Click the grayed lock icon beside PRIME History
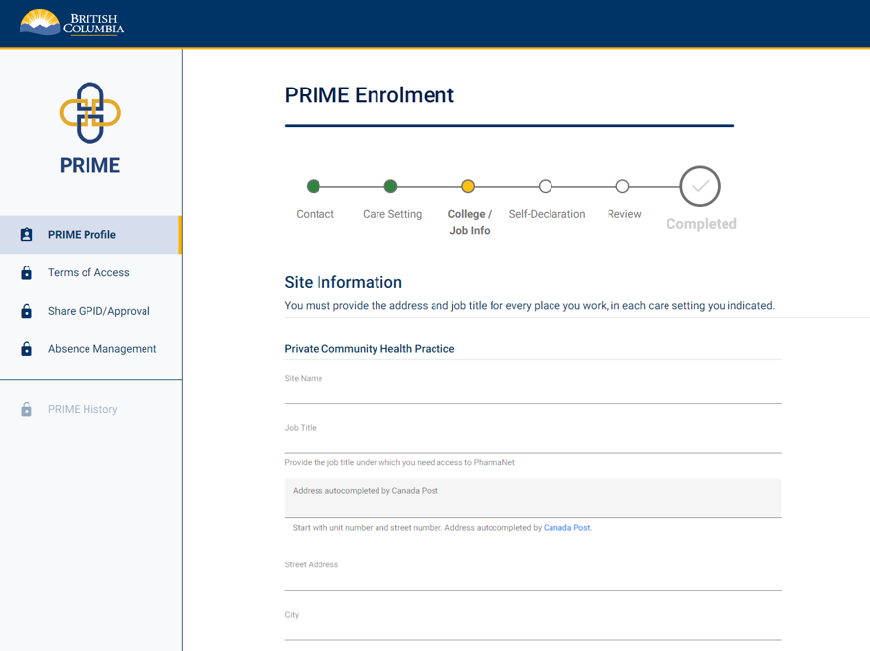 click(x=29, y=409)
